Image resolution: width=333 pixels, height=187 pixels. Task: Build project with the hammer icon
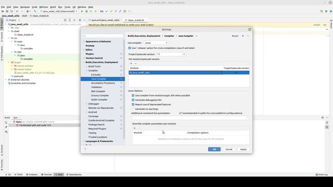[x=35, y=11]
